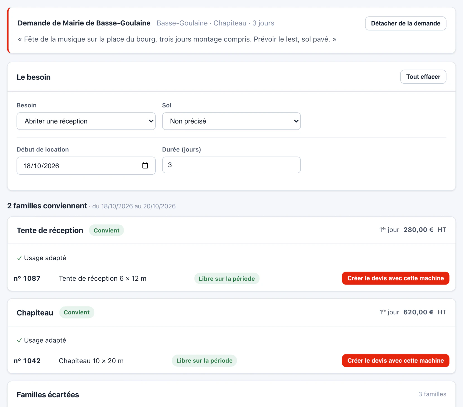Click the Demande de Mairie de Basse-Goulaine title
The height and width of the screenshot is (407, 463).
pyautogui.click(x=84, y=23)
